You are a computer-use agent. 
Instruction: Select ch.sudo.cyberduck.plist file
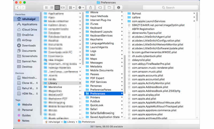click(147, 56)
